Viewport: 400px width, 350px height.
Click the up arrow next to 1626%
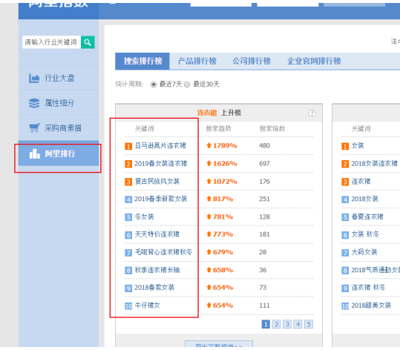pos(209,163)
